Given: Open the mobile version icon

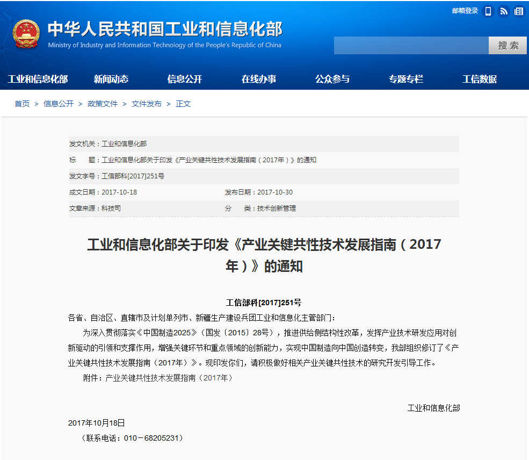Looking at the screenshot, I should click(488, 11).
